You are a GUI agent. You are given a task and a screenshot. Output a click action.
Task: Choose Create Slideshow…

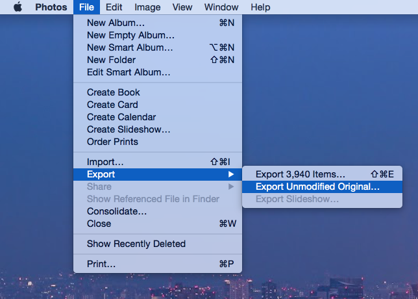[158, 129]
